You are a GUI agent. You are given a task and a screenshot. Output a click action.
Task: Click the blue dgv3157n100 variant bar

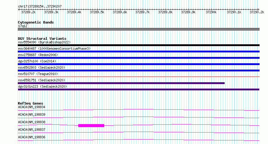tap(139, 64)
